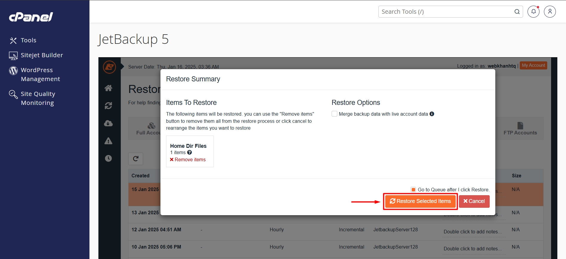This screenshot has height=259, width=566.
Task: Click the info icon beside merge option
Action: click(432, 114)
